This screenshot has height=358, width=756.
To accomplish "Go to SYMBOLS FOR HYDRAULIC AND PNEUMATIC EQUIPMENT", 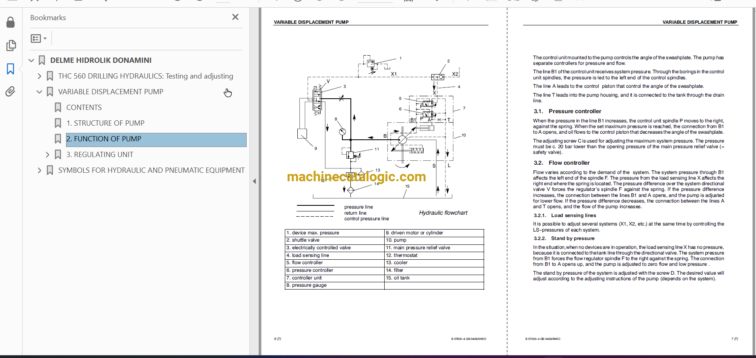I will 151,170.
